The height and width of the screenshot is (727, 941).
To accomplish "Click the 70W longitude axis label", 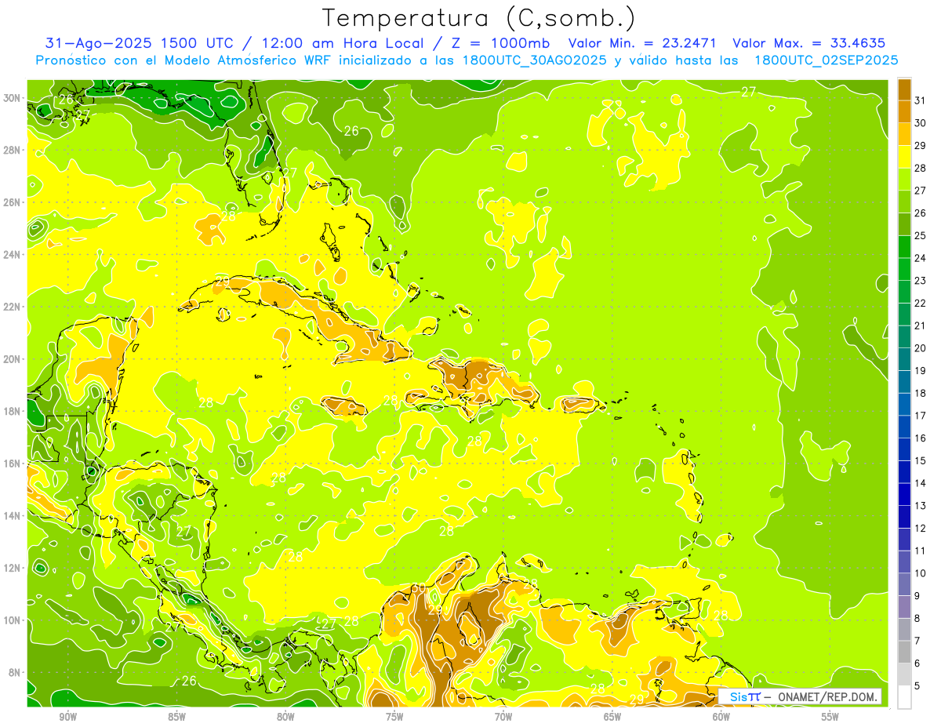I will [503, 717].
